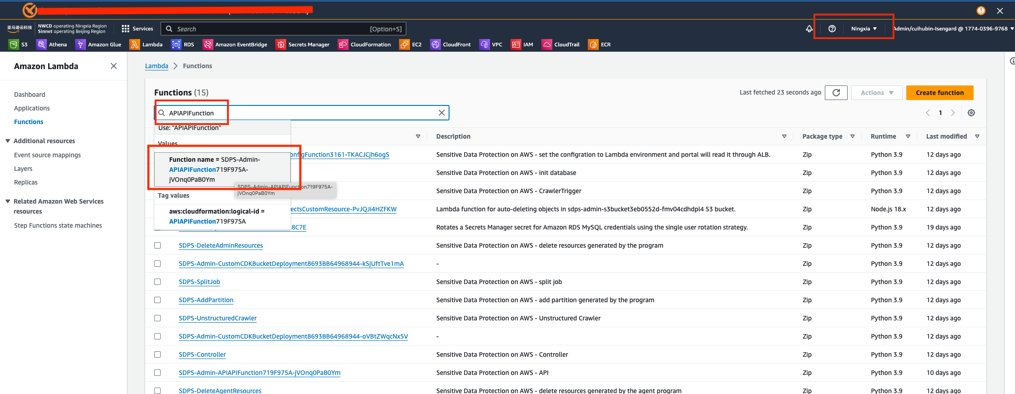Open SDPS-SplitJob function
1015x394 pixels.
(199, 282)
